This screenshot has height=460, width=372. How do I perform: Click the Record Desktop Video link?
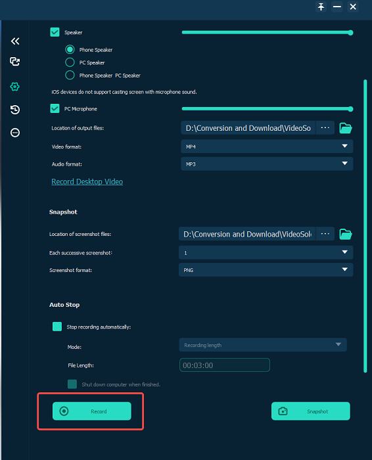click(x=87, y=181)
